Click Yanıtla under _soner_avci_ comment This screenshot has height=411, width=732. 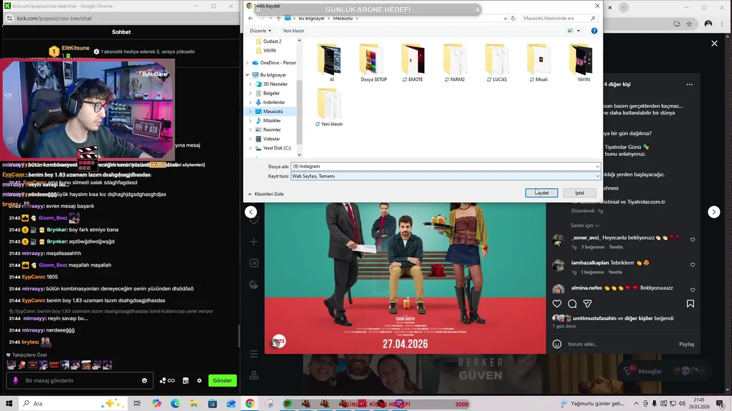point(615,247)
